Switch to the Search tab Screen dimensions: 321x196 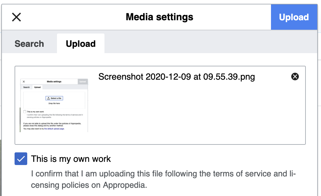click(x=29, y=44)
